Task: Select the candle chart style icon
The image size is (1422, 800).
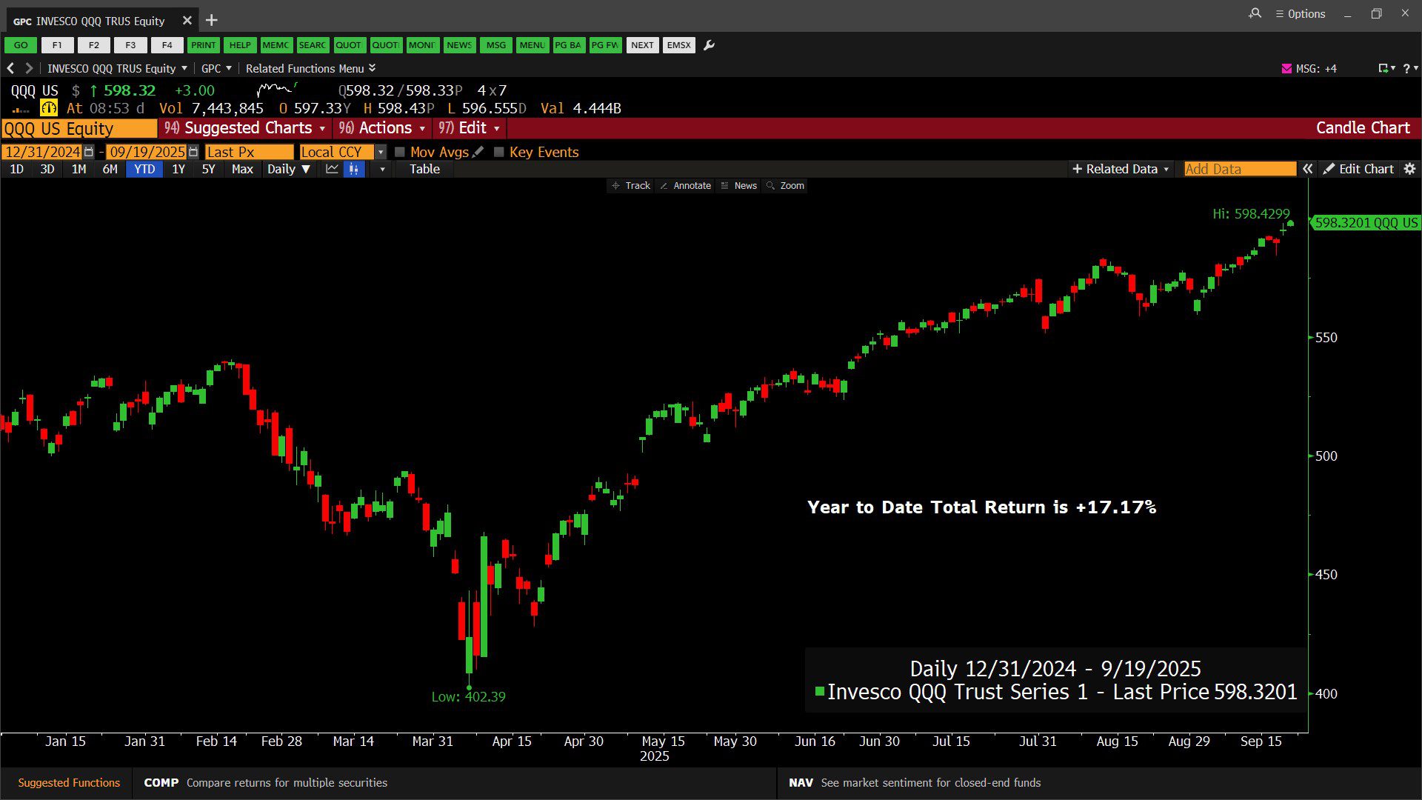Action: (x=354, y=169)
